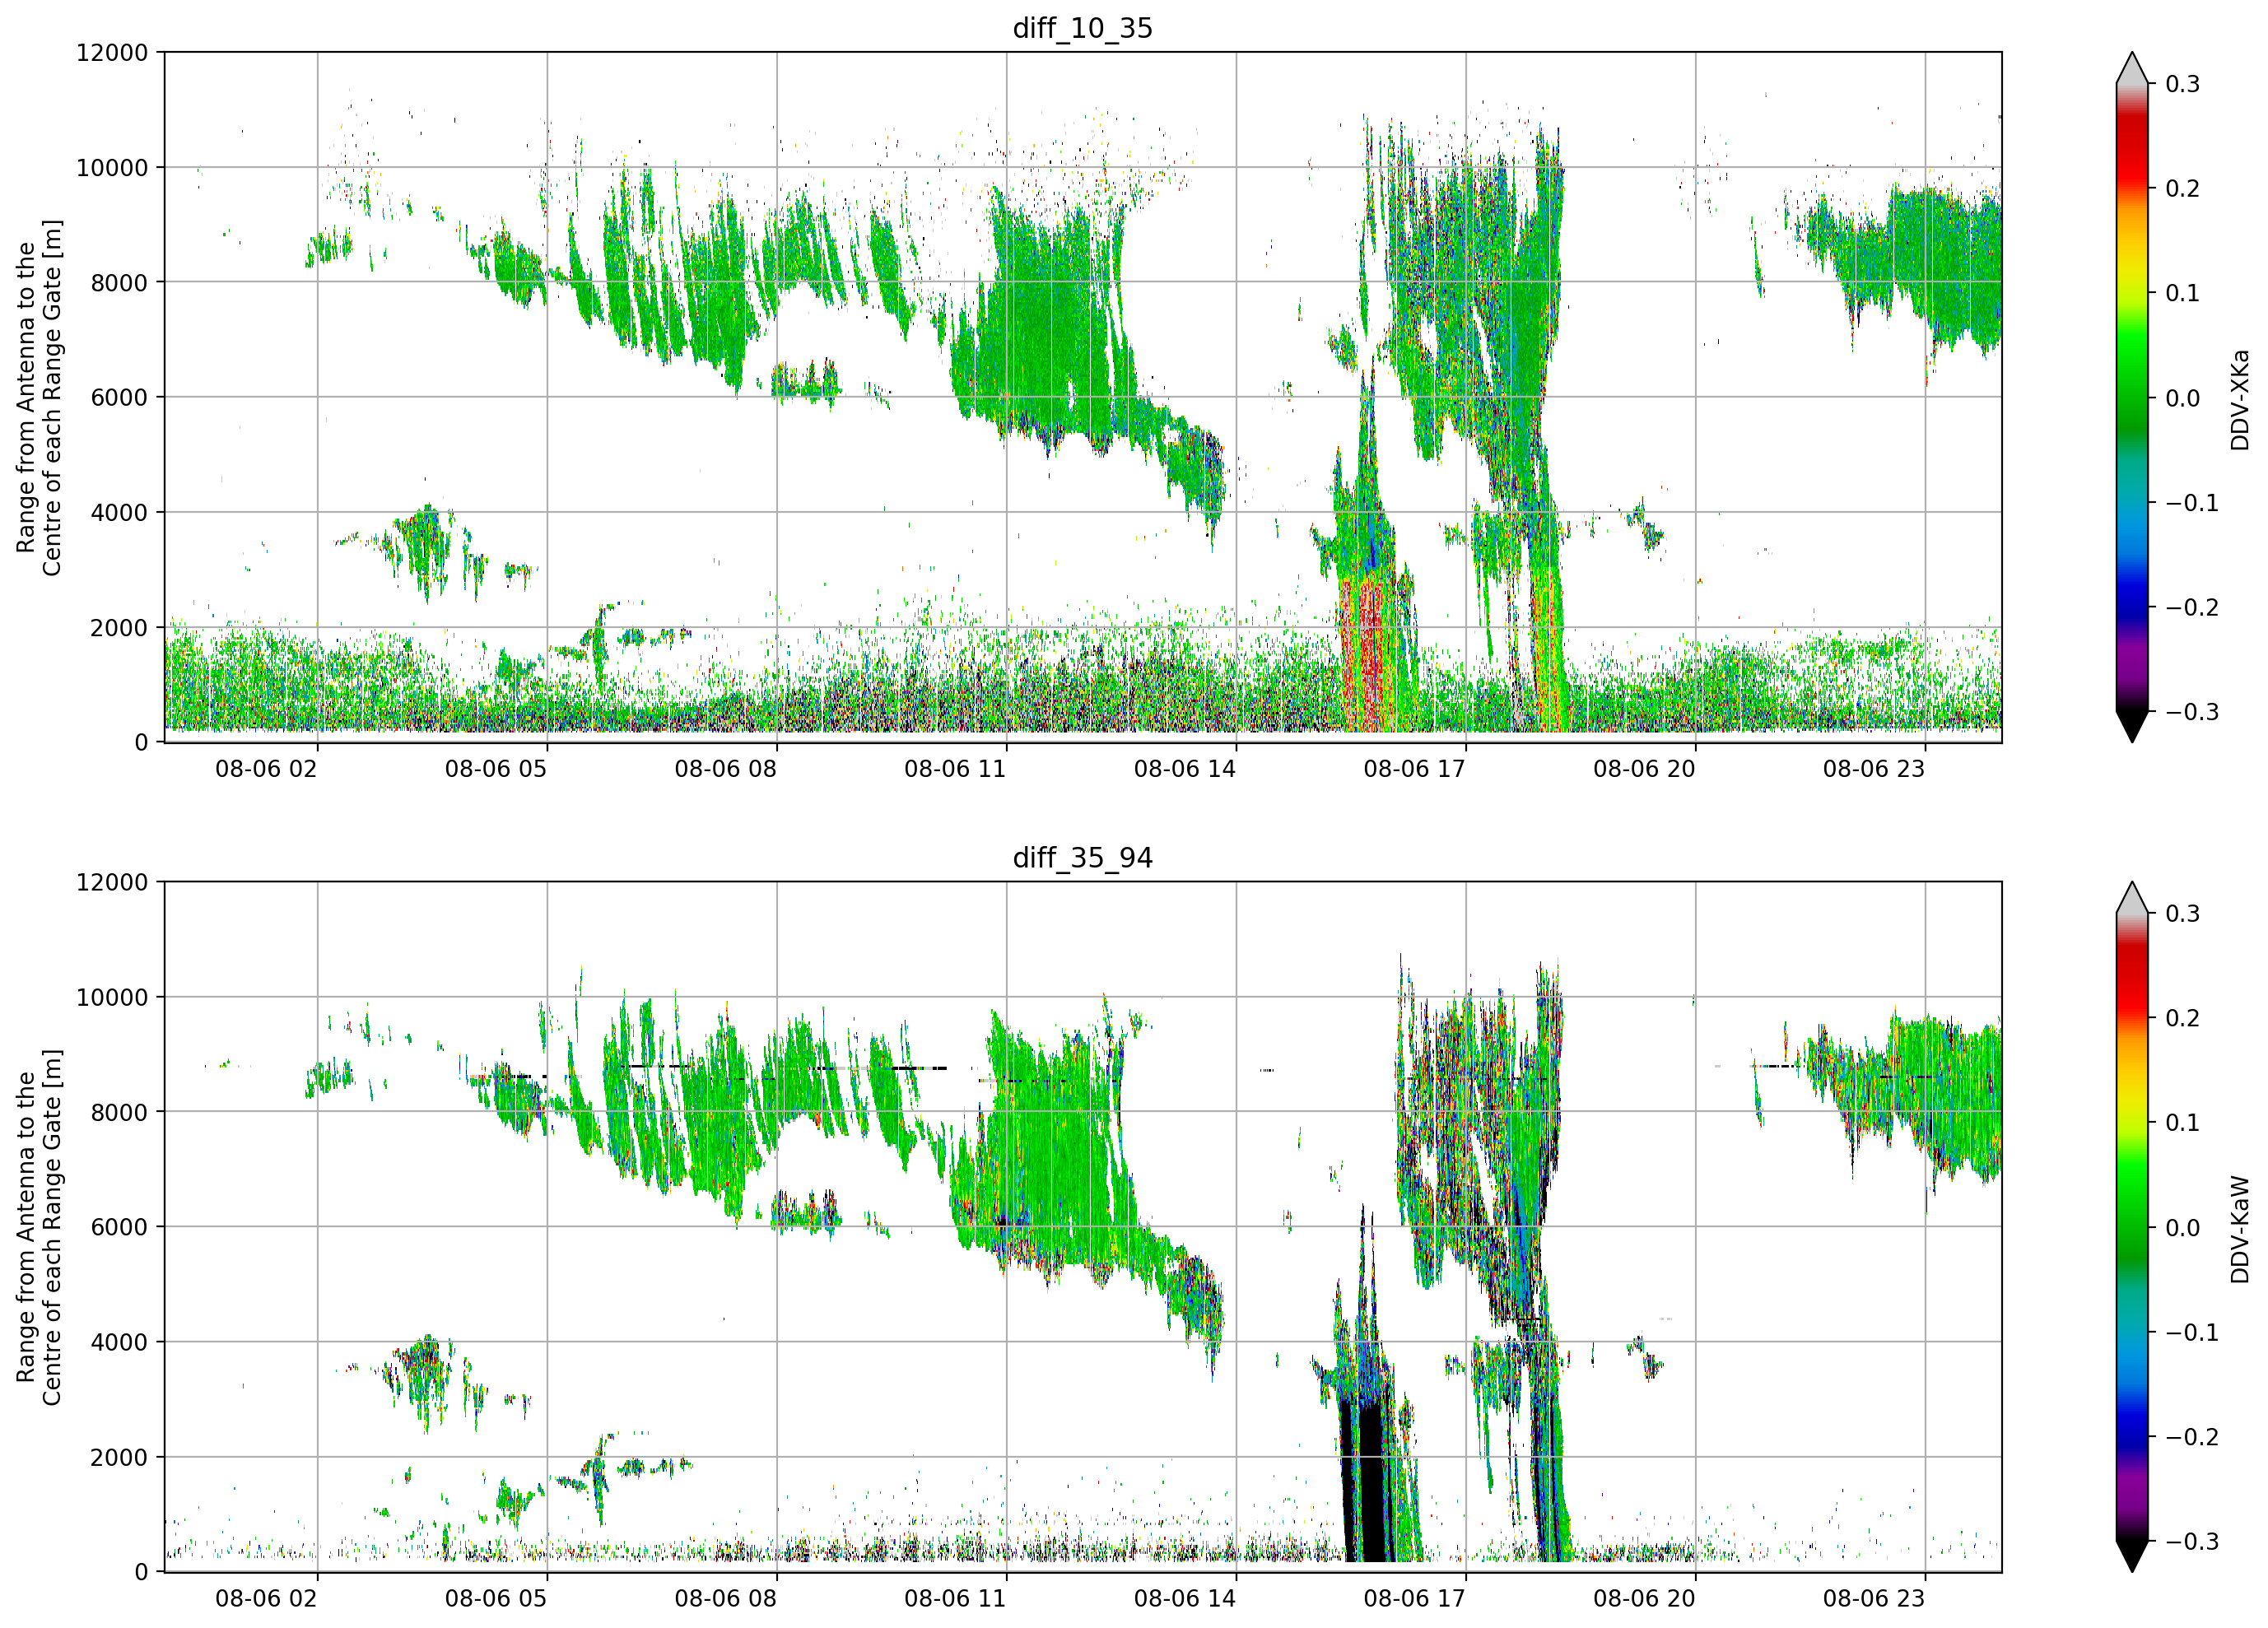
Task: Click the 0.3 tick on DDV-KaW colorbar
Action: click(x=2182, y=913)
